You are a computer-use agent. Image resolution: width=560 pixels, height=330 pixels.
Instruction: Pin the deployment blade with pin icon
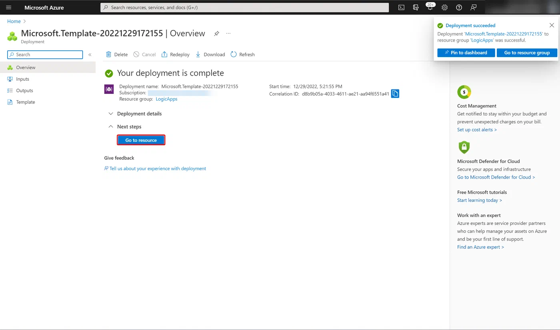tap(216, 34)
